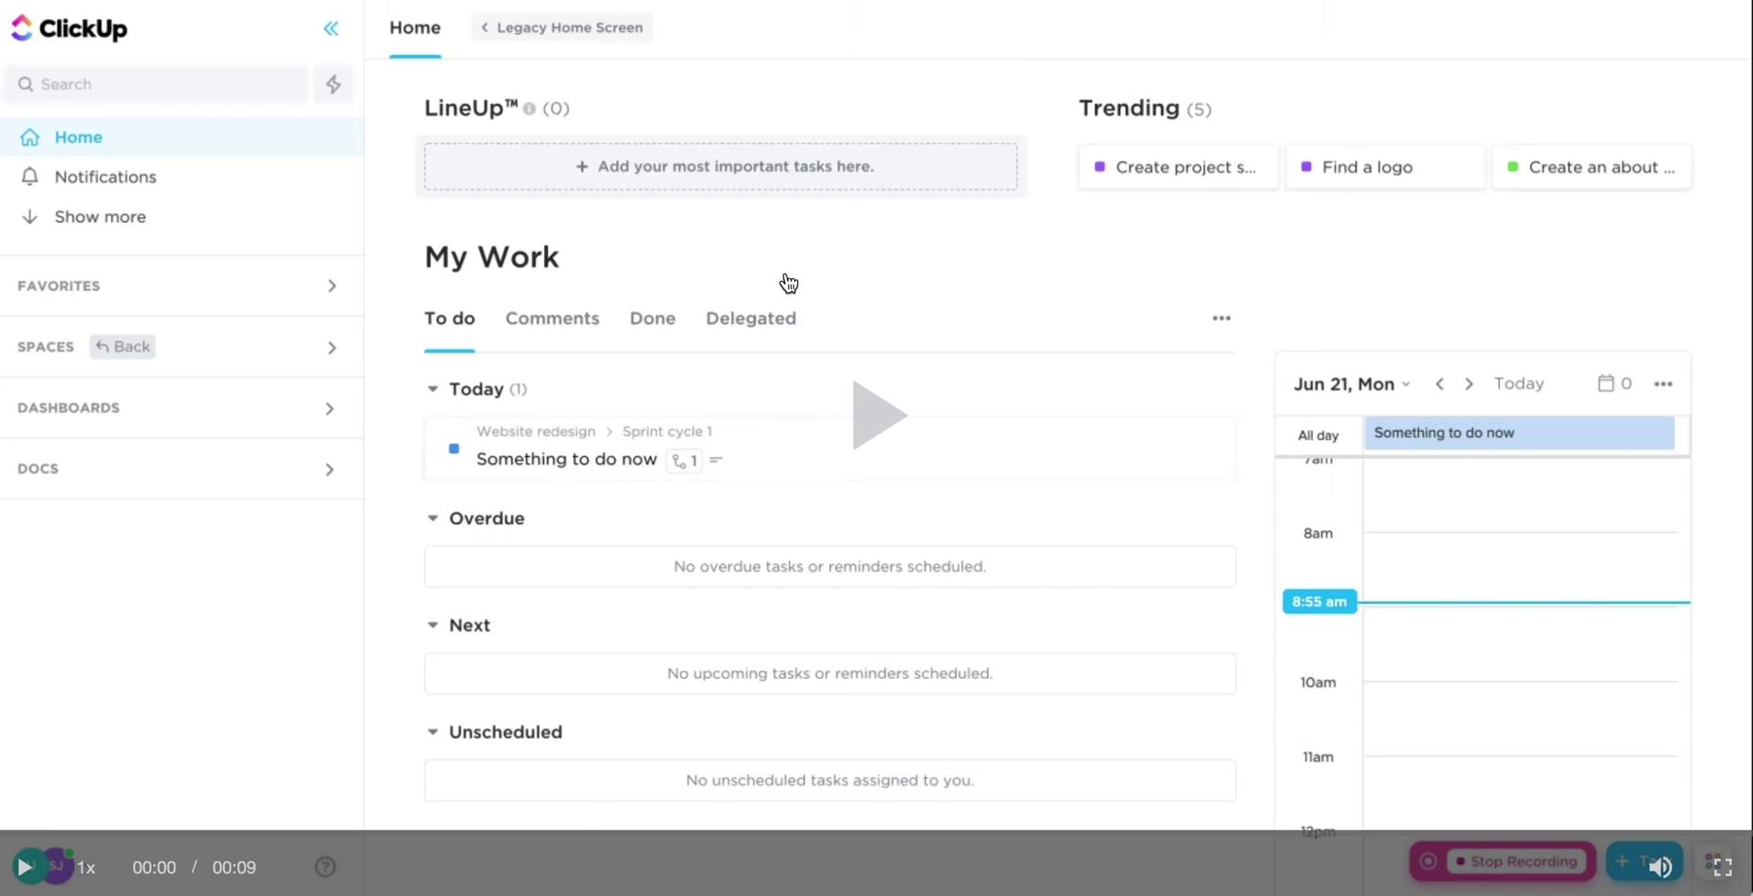This screenshot has width=1753, height=896.
Task: Collapse the sidebar with double-chevron icon
Action: tap(331, 28)
